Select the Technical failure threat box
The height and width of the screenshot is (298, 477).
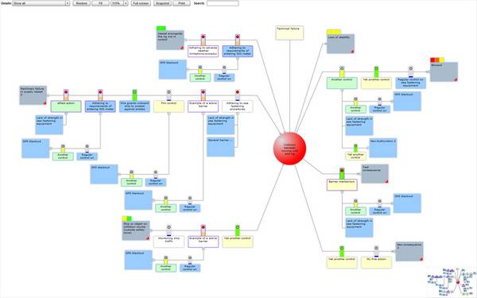[289, 33]
